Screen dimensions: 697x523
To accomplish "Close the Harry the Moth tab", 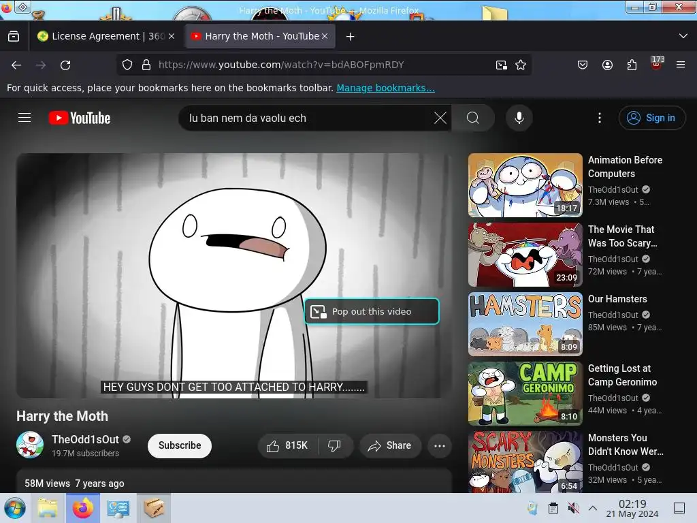I will point(325,37).
